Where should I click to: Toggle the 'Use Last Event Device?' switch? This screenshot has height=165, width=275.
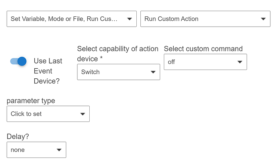tap(18, 61)
